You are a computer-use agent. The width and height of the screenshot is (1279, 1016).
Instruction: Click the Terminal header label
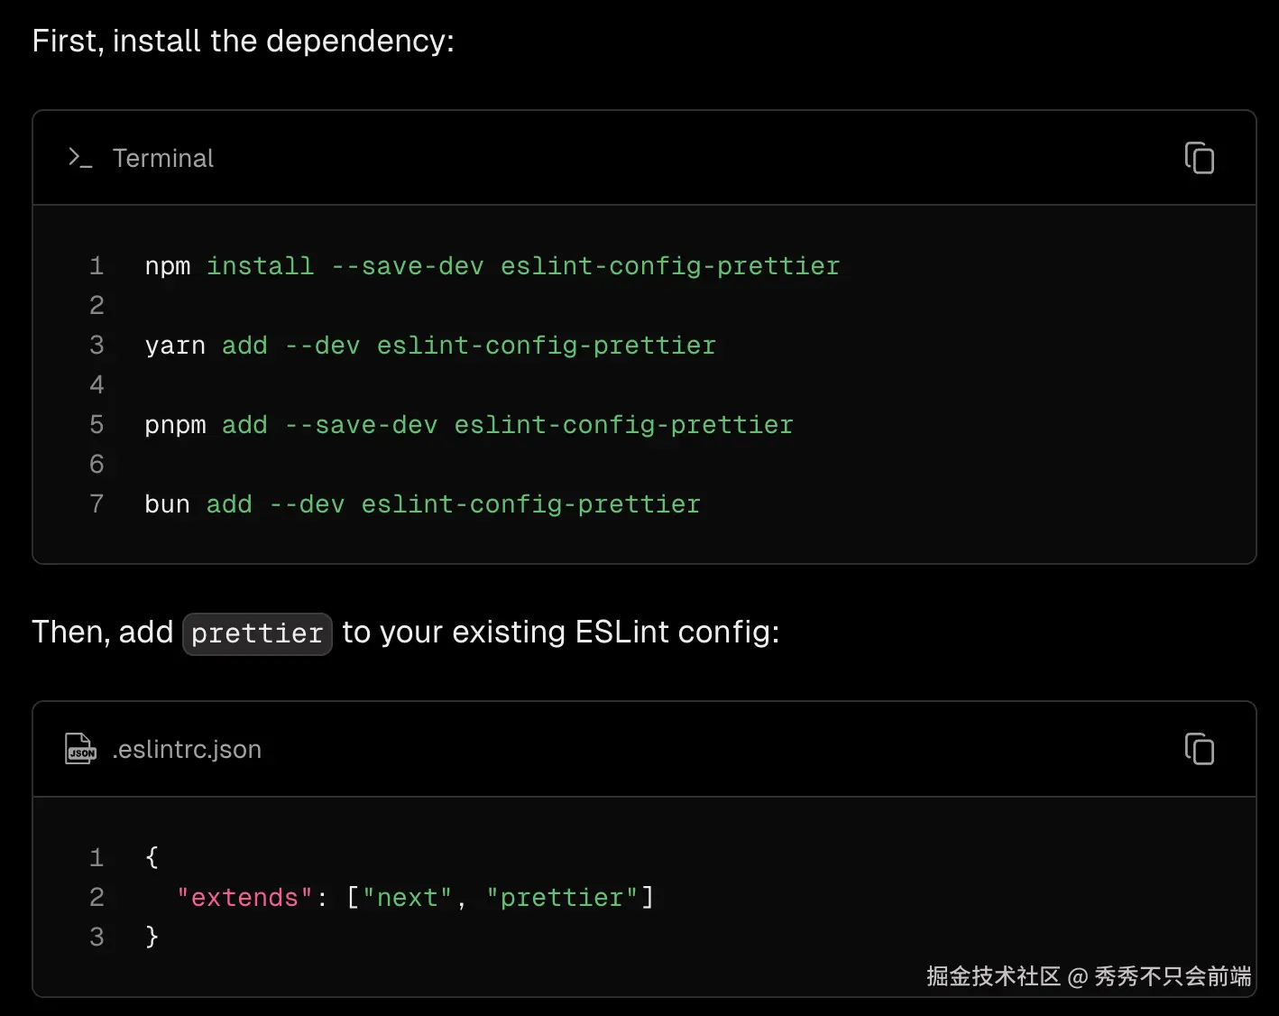point(163,159)
